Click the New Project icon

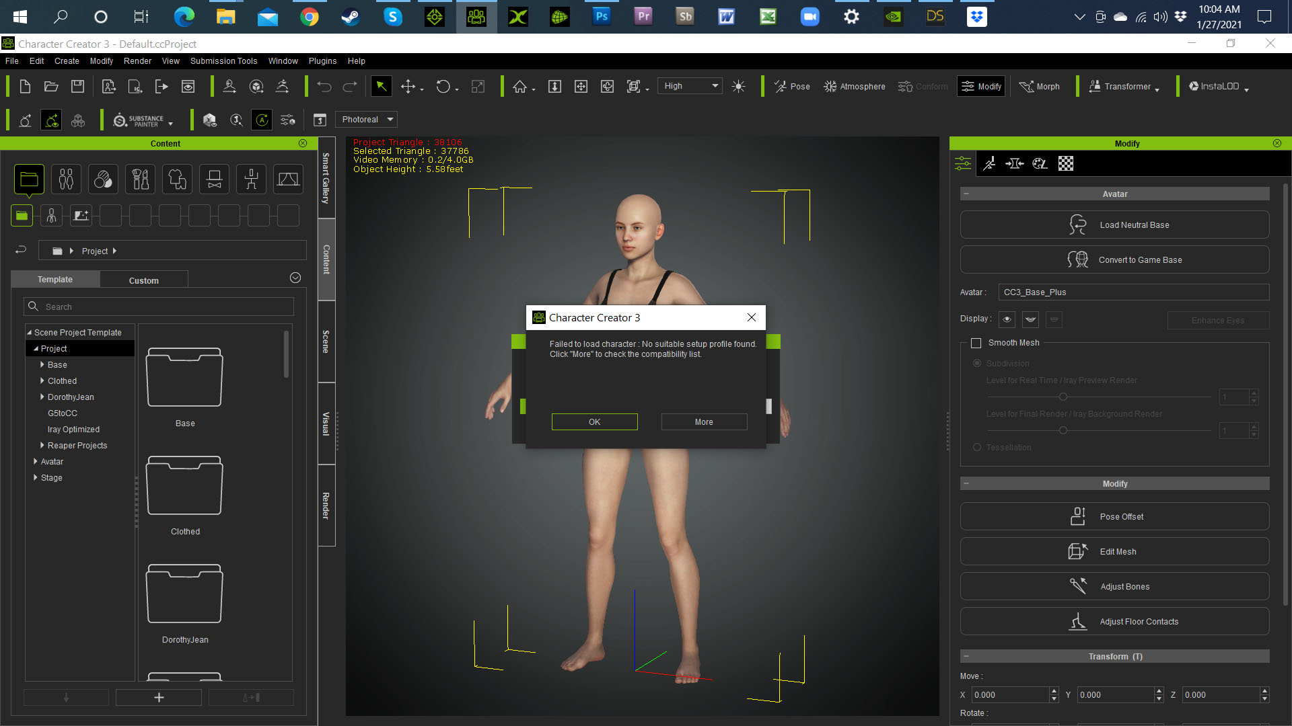[x=25, y=87]
